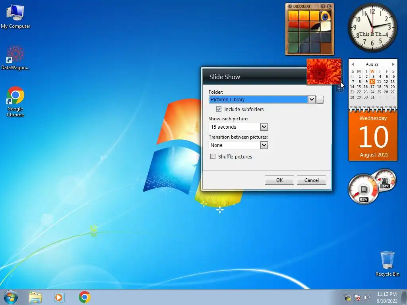Click the slide show flower thumbnail
The image size is (407, 305).
click(324, 71)
